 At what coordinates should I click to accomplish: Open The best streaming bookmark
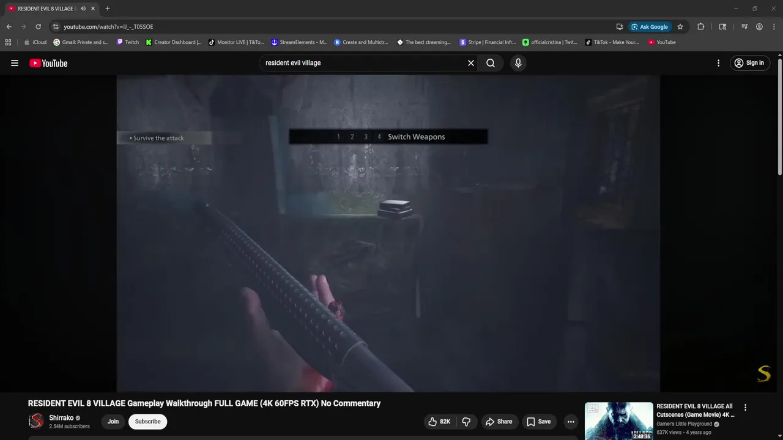(424, 42)
